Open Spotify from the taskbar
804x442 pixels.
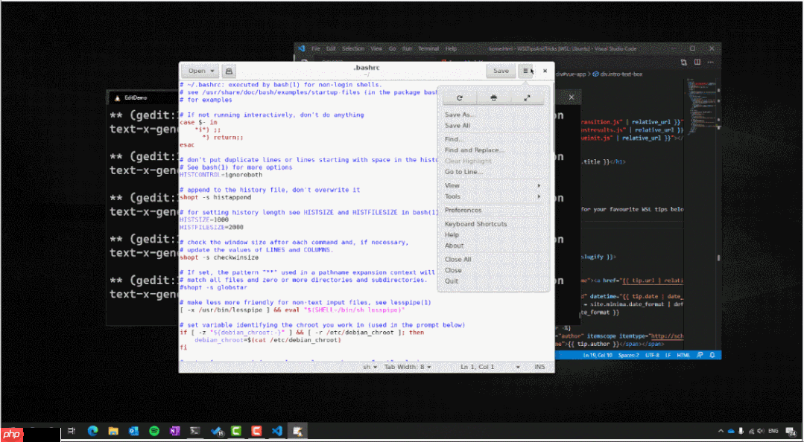pyautogui.click(x=153, y=430)
